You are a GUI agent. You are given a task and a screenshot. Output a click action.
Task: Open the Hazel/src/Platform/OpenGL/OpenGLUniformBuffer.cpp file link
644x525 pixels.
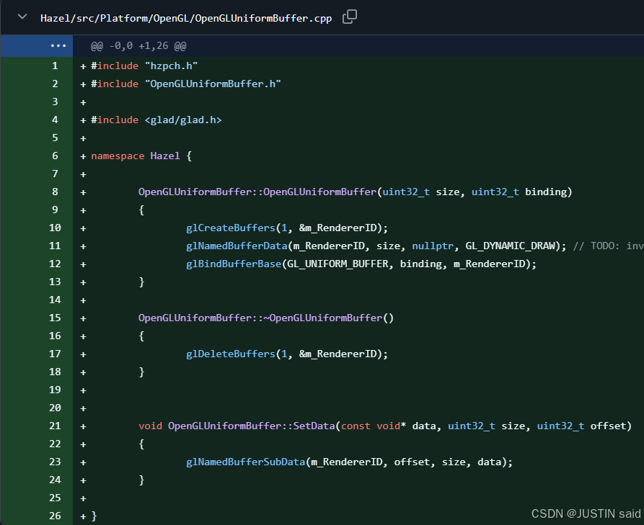(x=186, y=18)
